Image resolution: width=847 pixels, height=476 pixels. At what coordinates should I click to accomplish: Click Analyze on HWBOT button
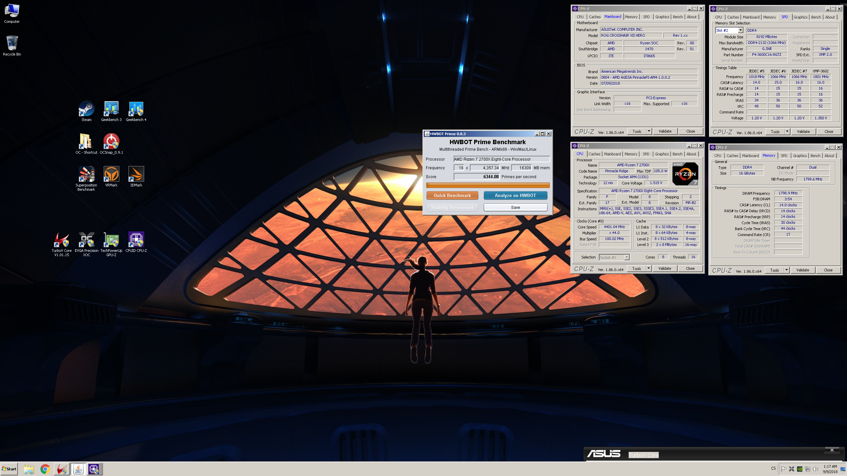(515, 195)
